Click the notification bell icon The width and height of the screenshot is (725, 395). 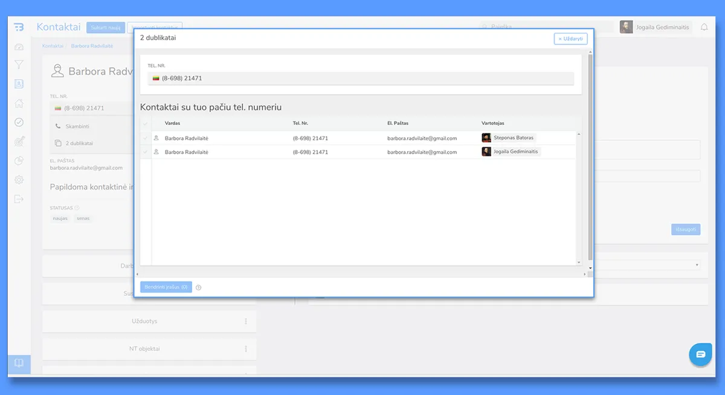pyautogui.click(x=704, y=27)
